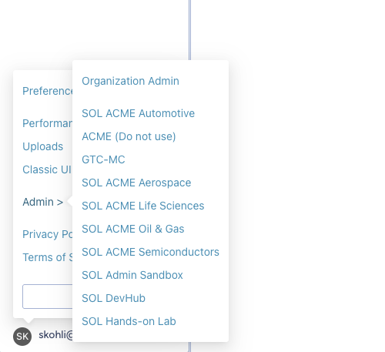Open SOL DevHub
Image resolution: width=385 pixels, height=352 pixels.
pyautogui.click(x=113, y=298)
